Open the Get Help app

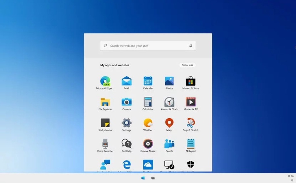point(127,146)
